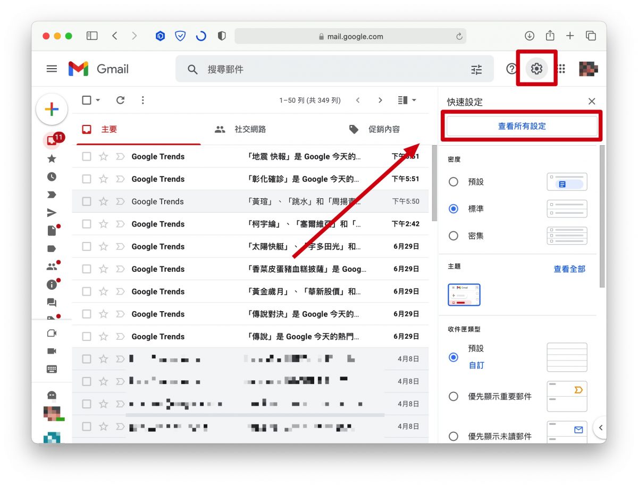The image size is (638, 485).
Task: Open select-all checkbox dropdown arrow
Action: [x=98, y=100]
